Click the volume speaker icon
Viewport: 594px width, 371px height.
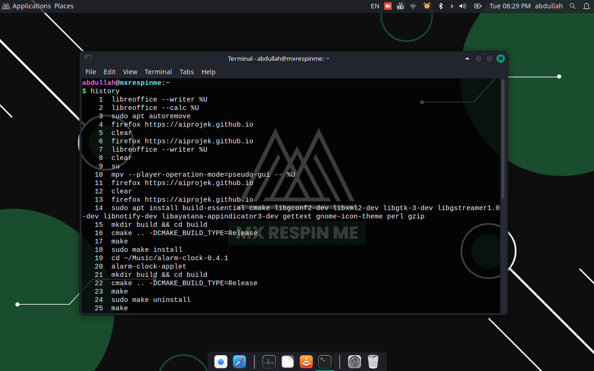[463, 6]
